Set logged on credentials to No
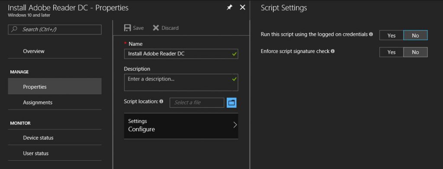 pos(415,35)
